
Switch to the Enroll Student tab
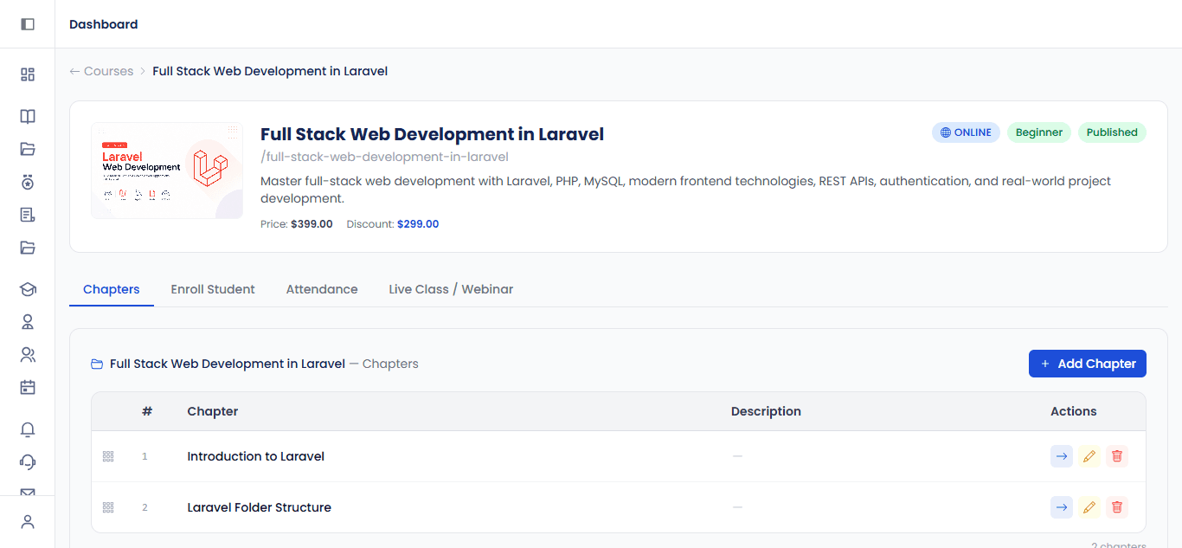pyautogui.click(x=213, y=289)
